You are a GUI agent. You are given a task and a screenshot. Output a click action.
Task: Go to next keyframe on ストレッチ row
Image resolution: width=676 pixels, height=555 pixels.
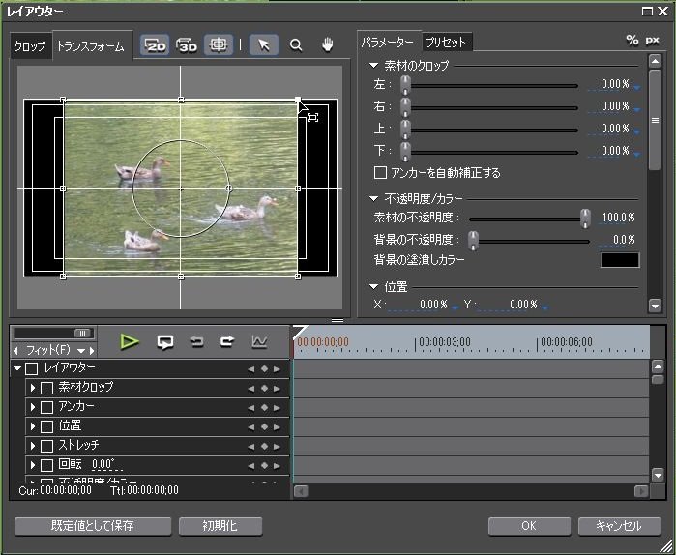[x=277, y=447]
